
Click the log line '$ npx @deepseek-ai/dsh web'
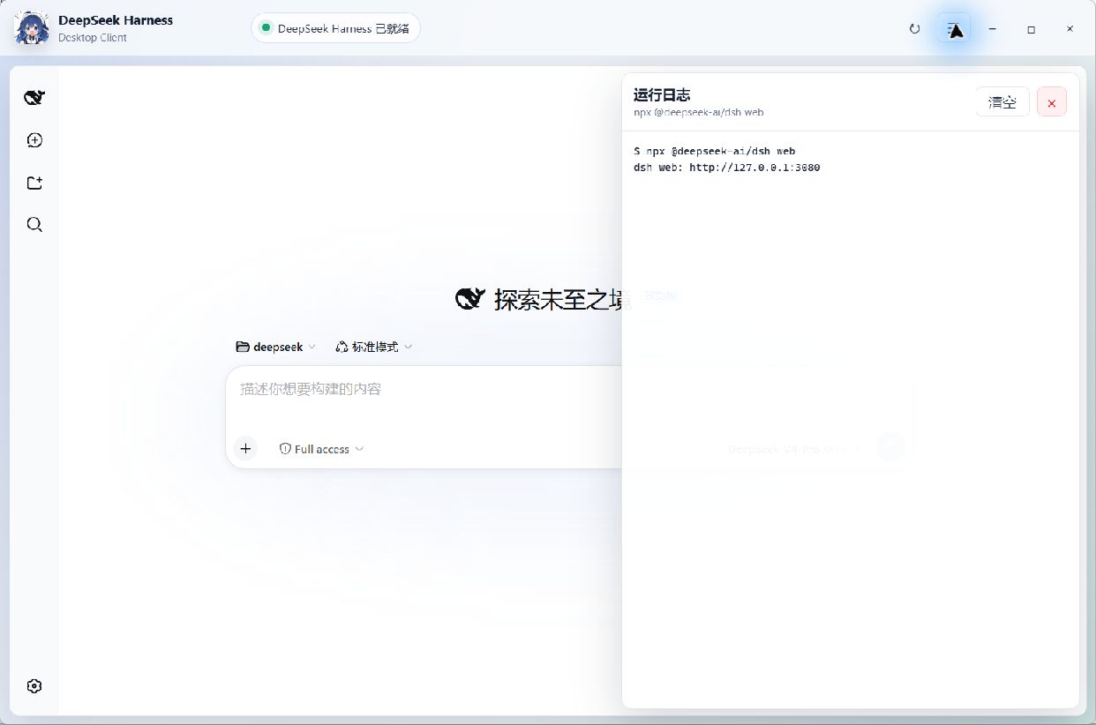[x=715, y=152]
